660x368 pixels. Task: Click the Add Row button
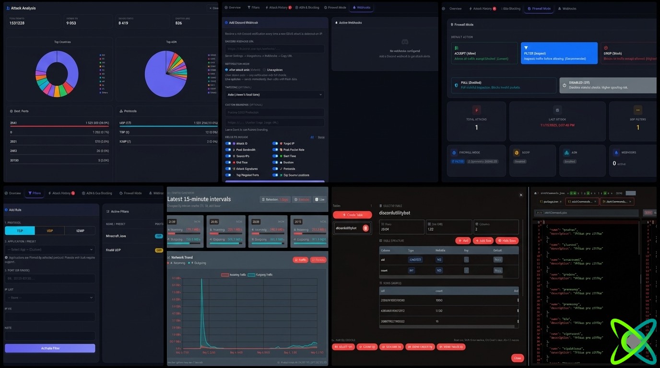pyautogui.click(x=483, y=241)
